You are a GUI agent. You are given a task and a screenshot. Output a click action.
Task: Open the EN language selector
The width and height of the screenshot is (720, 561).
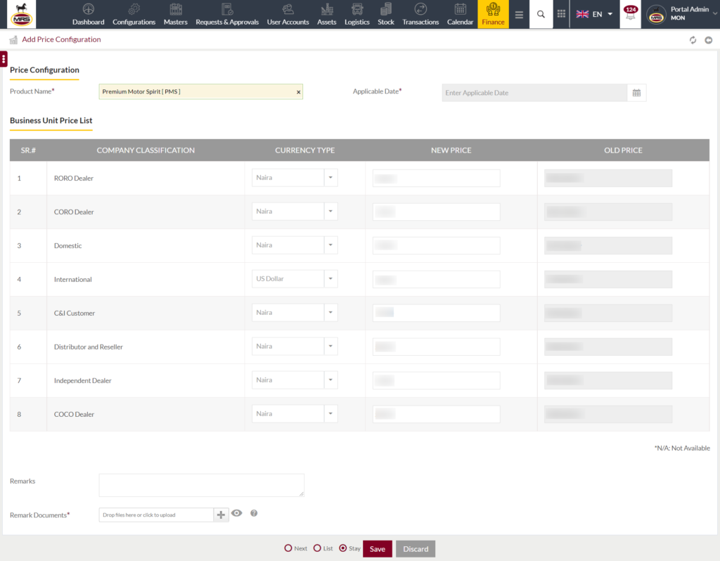click(x=595, y=14)
